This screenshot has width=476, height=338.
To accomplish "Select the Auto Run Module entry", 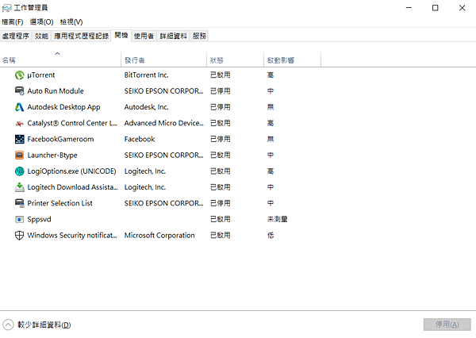I will (56, 90).
